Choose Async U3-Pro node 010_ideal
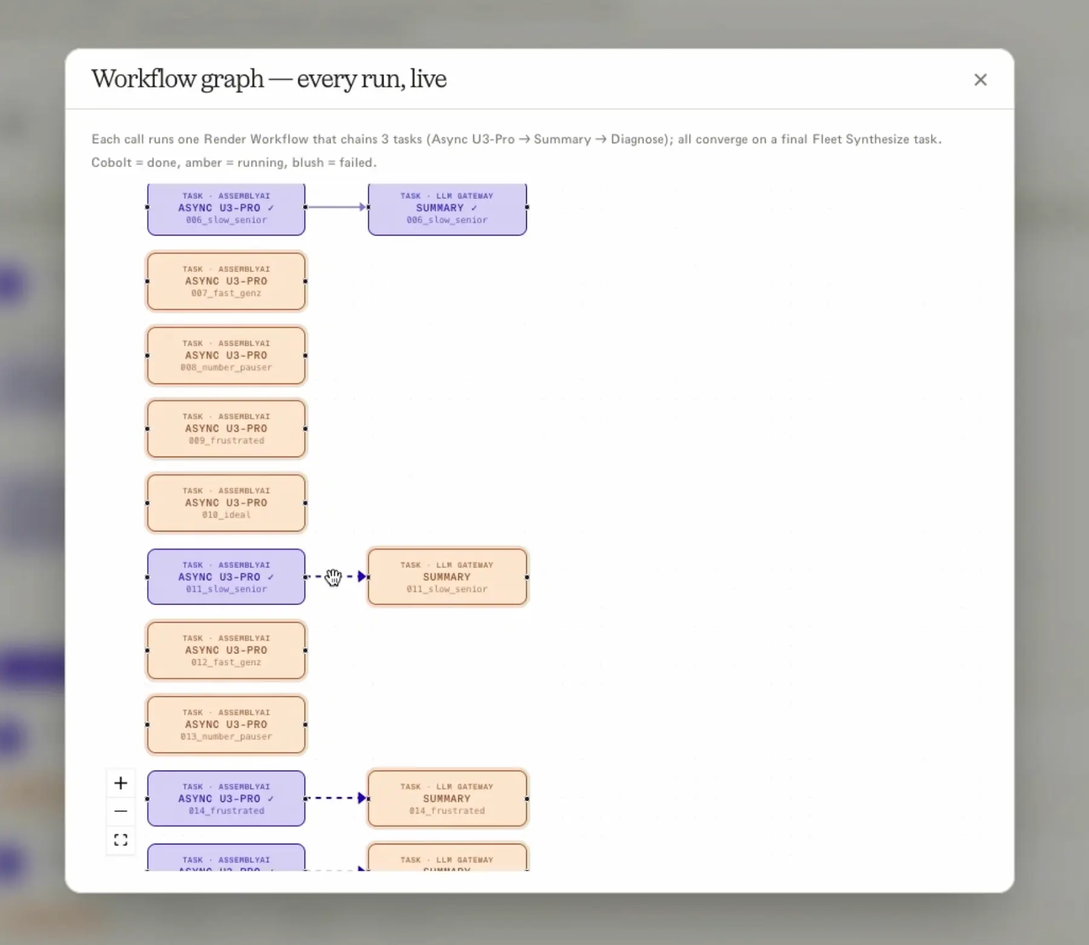Viewport: 1089px width, 945px height. [x=226, y=503]
